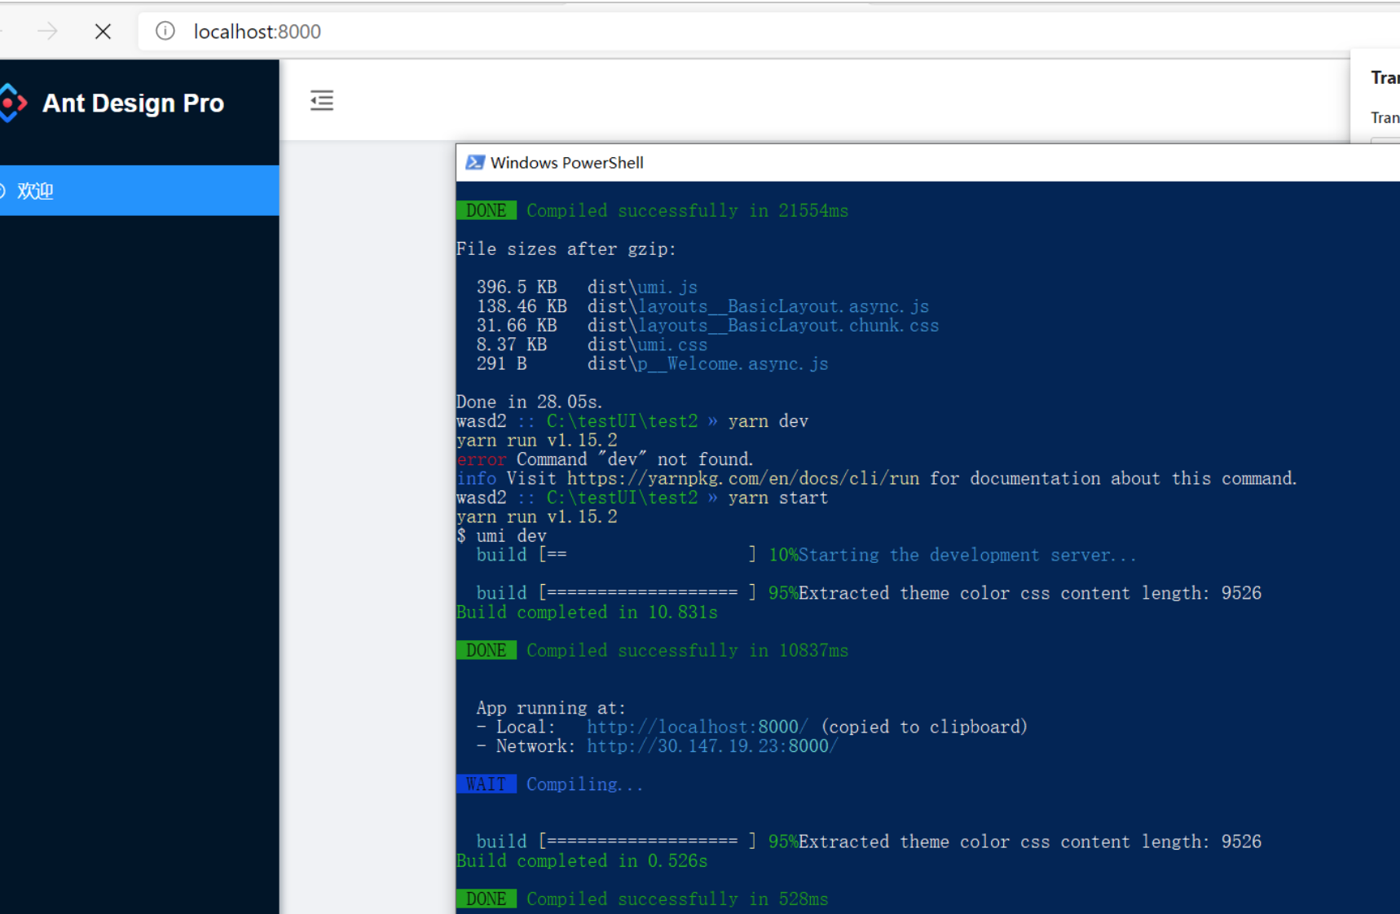The width and height of the screenshot is (1400, 914).
Task: Click layouts__BasicLayout.chunk.css file name
Action: pos(788,326)
